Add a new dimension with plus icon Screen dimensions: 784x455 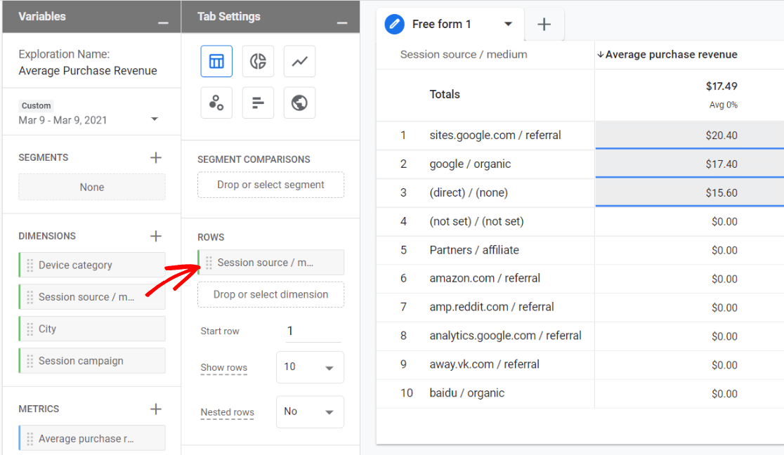click(156, 237)
